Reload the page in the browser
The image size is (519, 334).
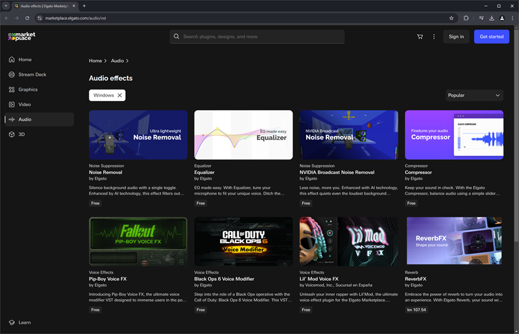click(x=27, y=18)
